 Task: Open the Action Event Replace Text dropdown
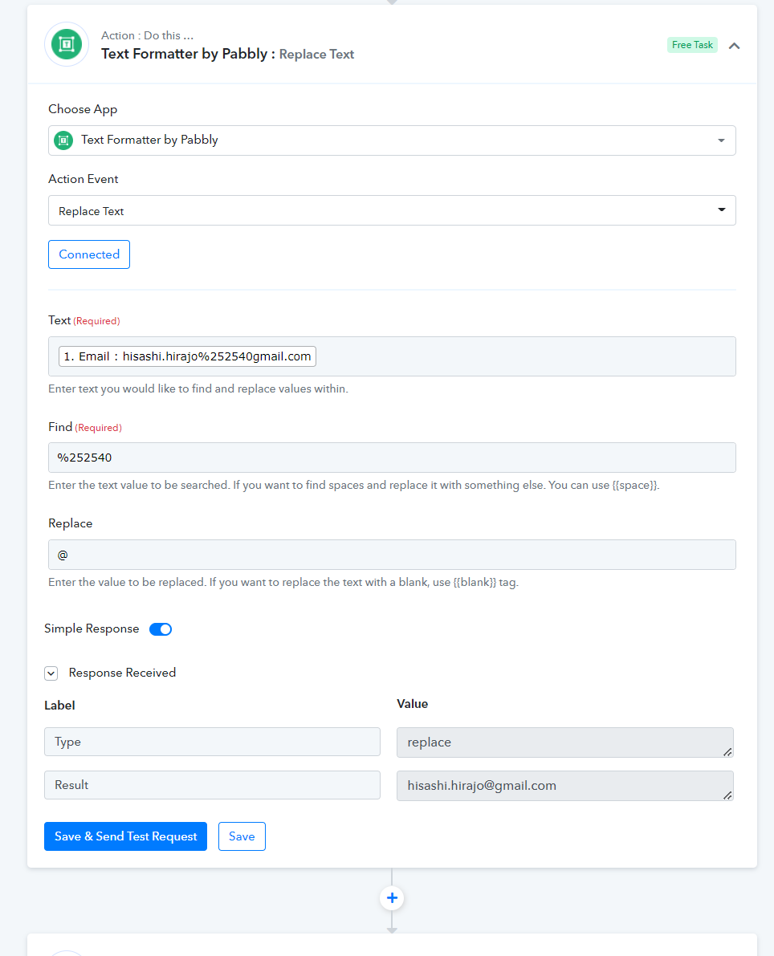click(x=392, y=210)
